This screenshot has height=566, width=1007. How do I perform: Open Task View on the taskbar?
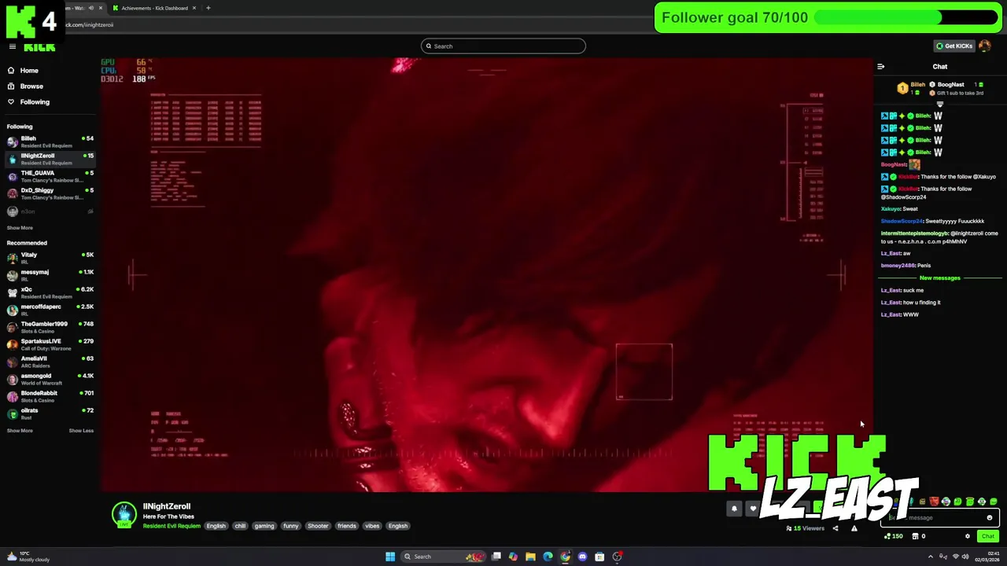(x=496, y=557)
